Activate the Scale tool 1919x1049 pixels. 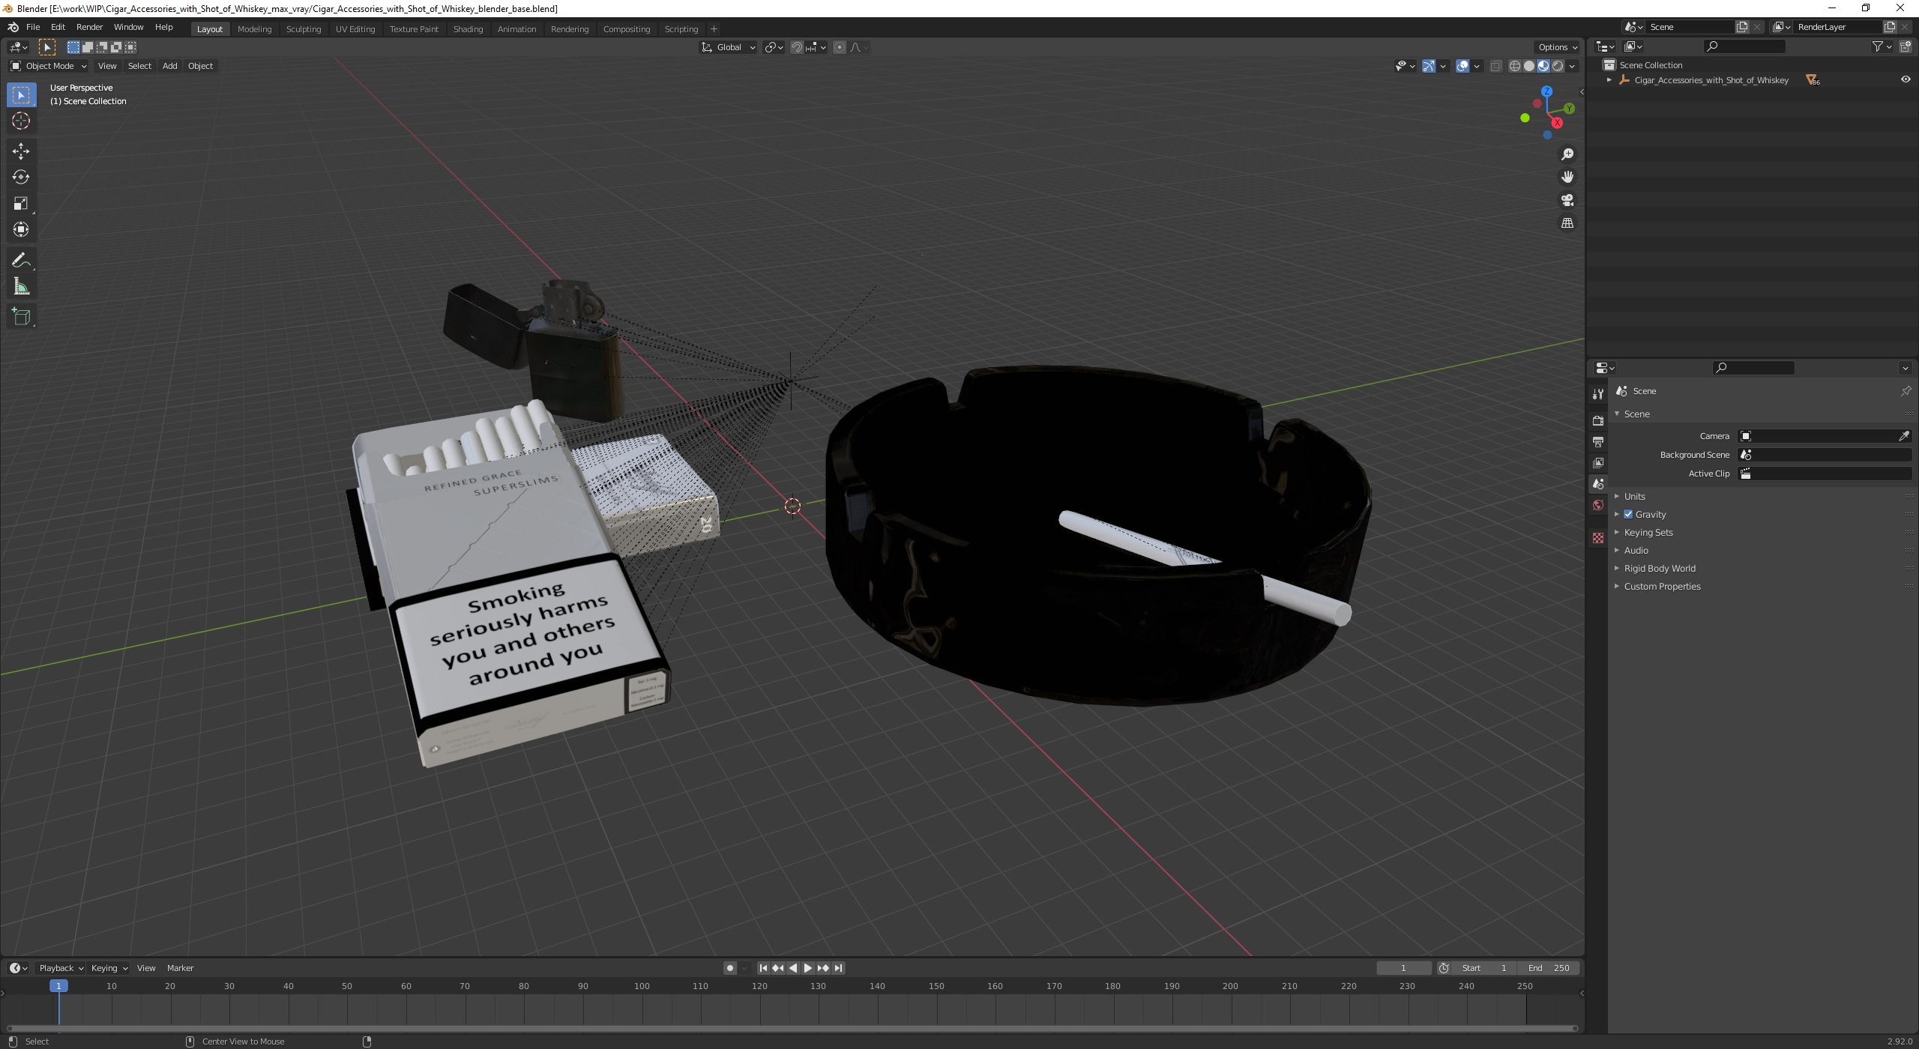[21, 203]
